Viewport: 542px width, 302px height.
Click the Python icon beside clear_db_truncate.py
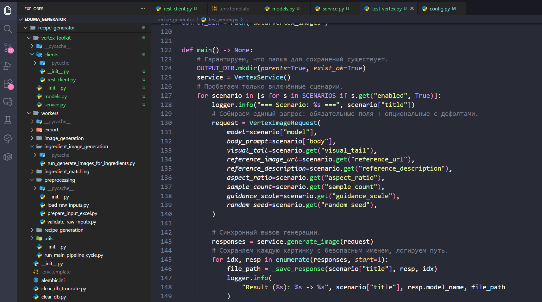click(36, 289)
